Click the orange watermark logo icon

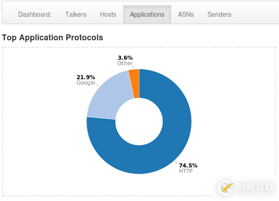click(x=226, y=187)
